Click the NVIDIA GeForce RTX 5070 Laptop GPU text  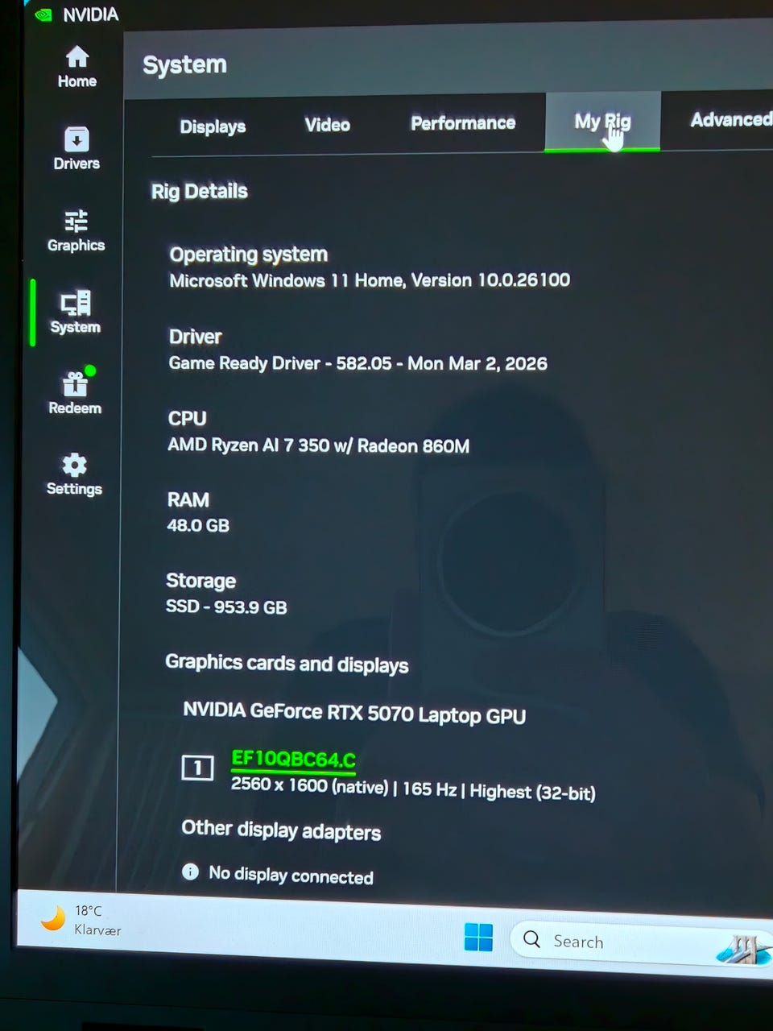[354, 713]
